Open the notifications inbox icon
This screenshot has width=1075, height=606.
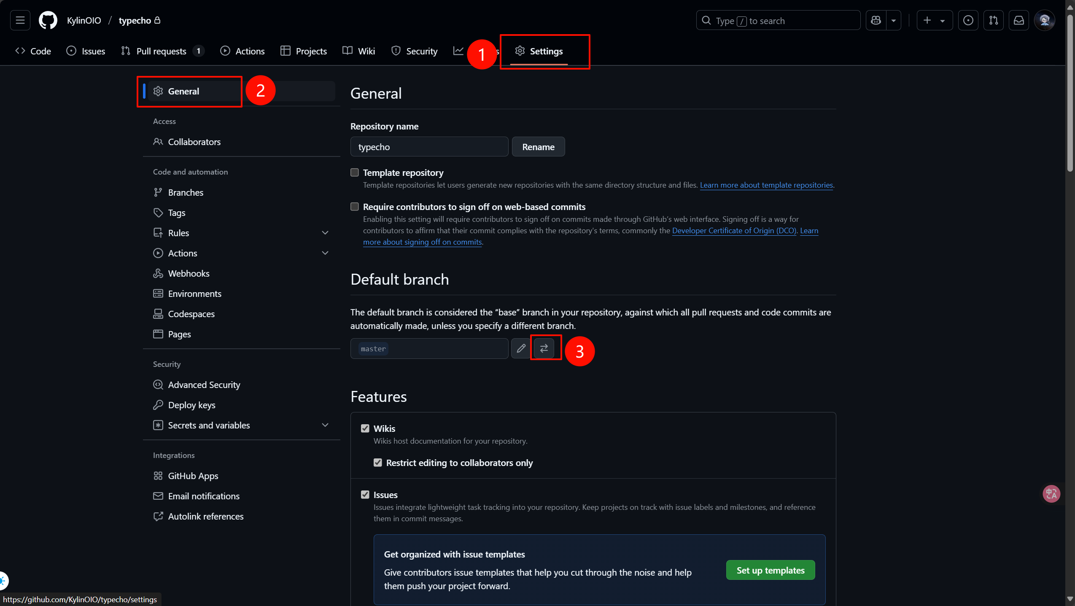coord(1018,20)
